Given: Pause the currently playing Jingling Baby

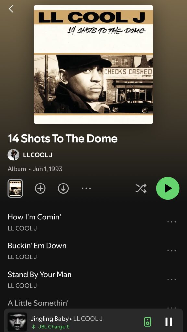Looking at the screenshot, I should pyautogui.click(x=169, y=322).
